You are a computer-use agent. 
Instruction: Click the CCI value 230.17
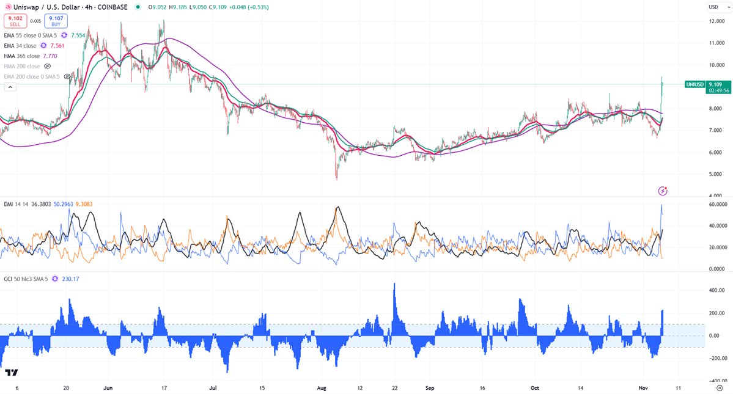coord(70,279)
